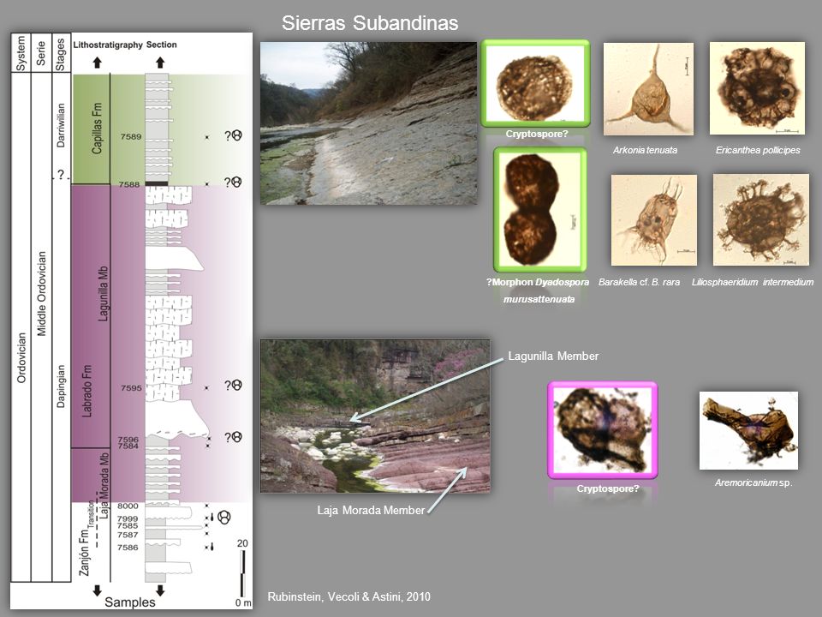The image size is (822, 617).
Task: Click the Liliosphaeridium intermedium caption
Action: point(753,282)
